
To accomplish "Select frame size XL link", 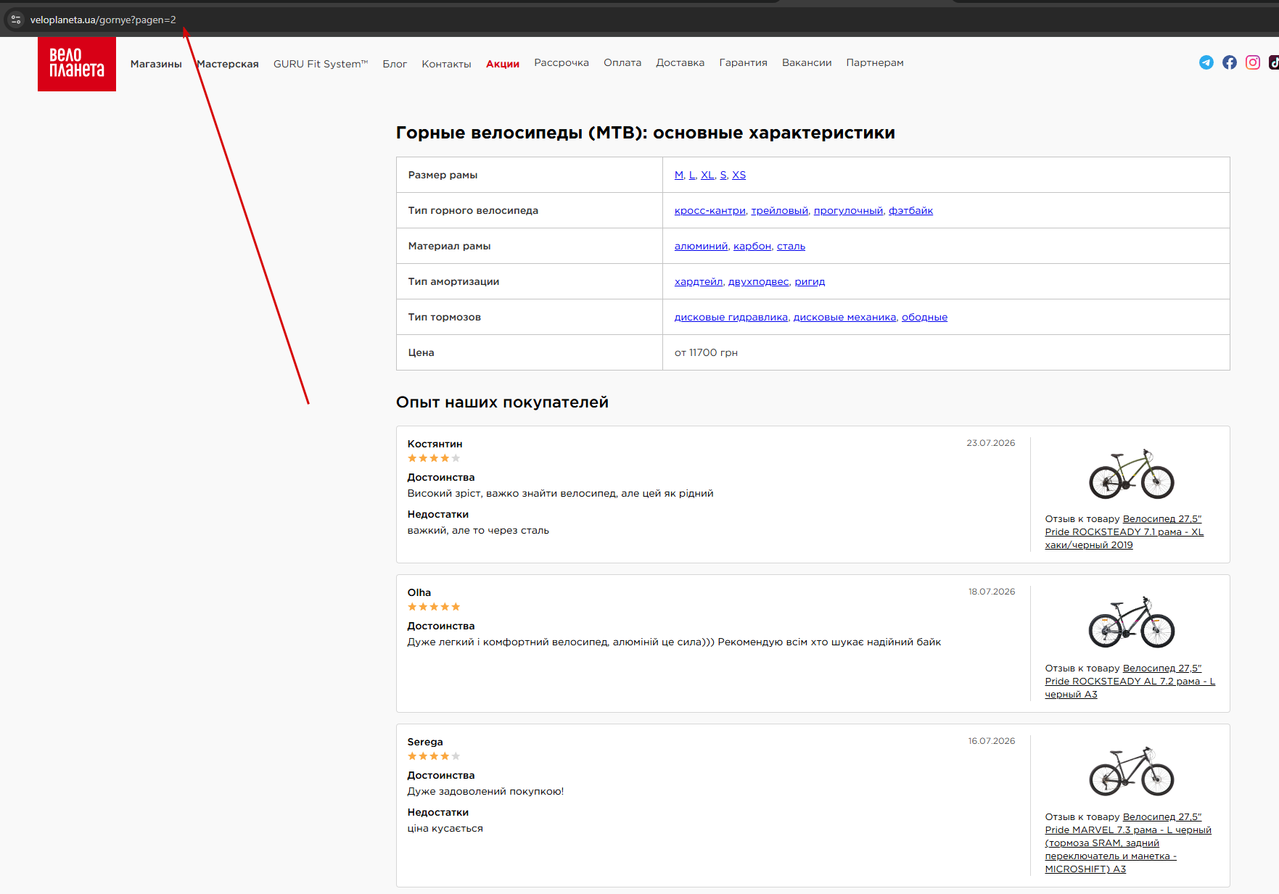I will [x=707, y=175].
